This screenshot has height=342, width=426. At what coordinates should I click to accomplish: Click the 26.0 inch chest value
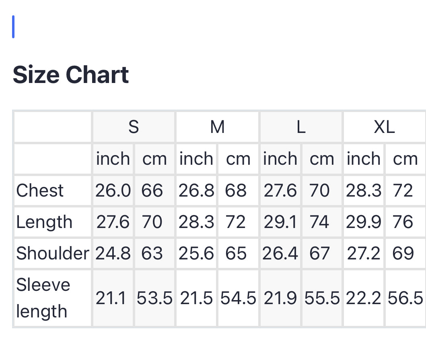click(113, 190)
